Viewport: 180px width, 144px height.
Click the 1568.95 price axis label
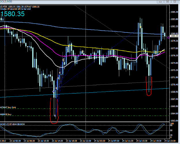(174, 92)
